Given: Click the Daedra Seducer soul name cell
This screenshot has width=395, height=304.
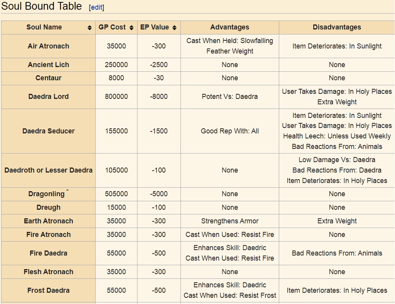Looking at the screenshot, I should click(48, 131).
